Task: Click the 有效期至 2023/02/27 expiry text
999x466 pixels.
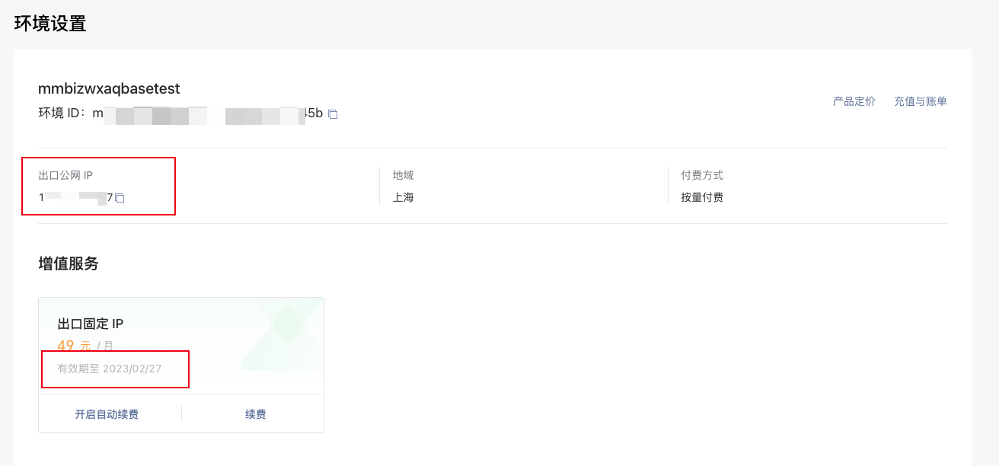Action: point(110,369)
